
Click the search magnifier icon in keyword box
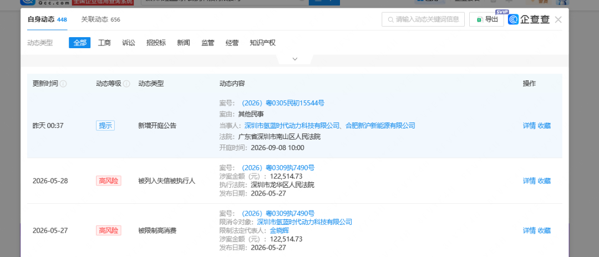390,19
